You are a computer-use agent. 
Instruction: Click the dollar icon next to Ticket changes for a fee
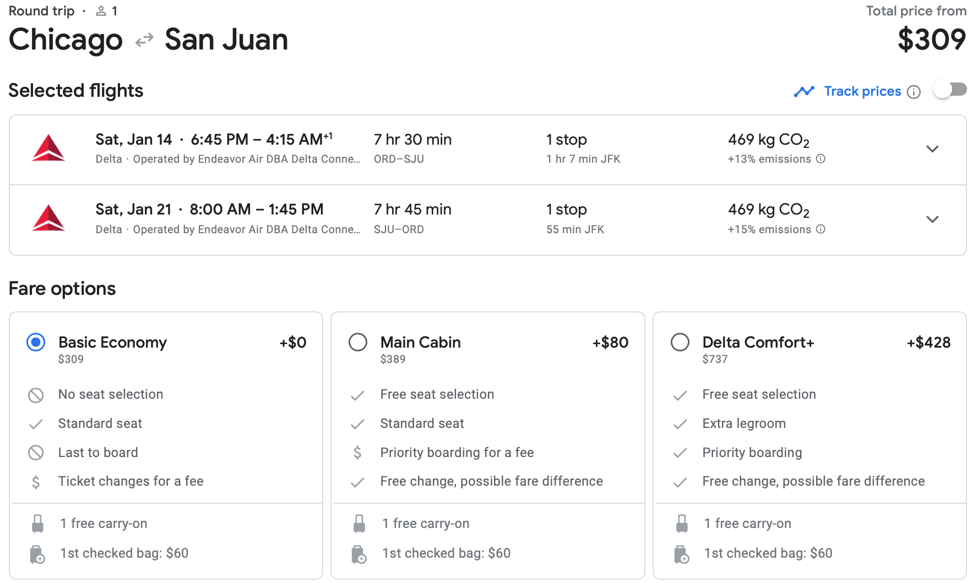36,482
